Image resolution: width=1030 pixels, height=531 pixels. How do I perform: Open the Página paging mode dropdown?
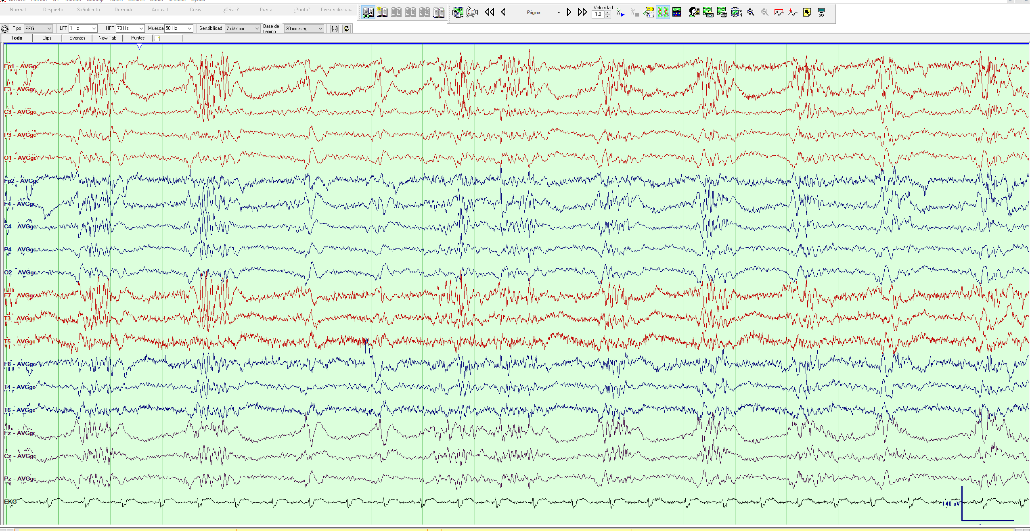(x=559, y=13)
